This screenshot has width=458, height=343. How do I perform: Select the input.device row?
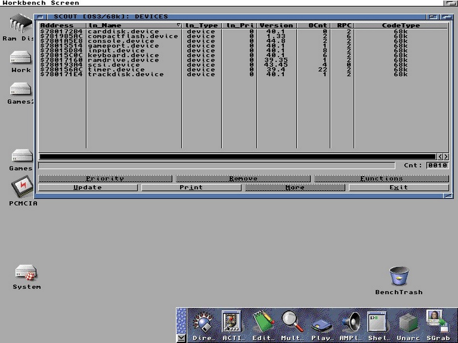click(243, 50)
